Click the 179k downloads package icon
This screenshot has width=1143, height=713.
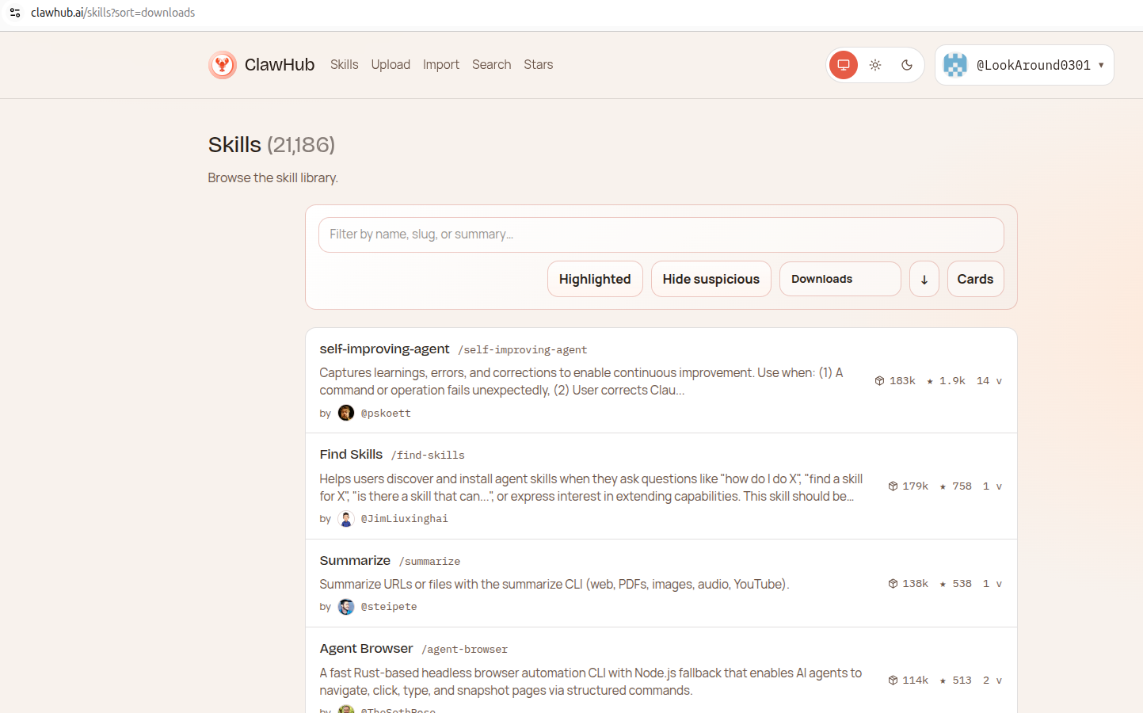tap(893, 486)
